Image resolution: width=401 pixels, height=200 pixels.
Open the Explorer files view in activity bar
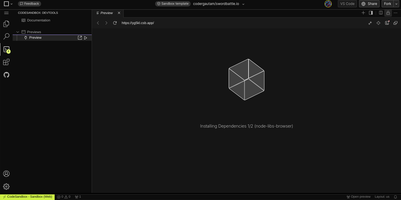pos(6,23)
